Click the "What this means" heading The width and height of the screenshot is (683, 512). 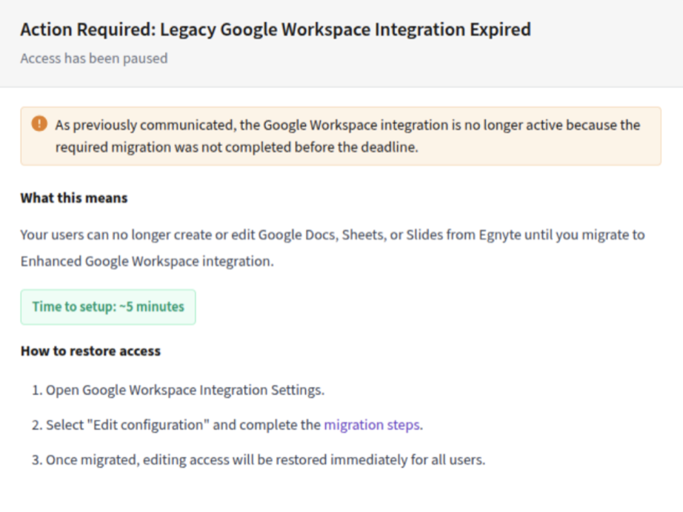74,198
